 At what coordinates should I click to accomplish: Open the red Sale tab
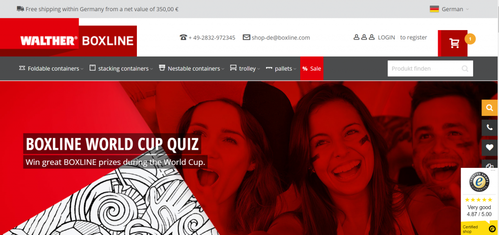click(x=311, y=68)
